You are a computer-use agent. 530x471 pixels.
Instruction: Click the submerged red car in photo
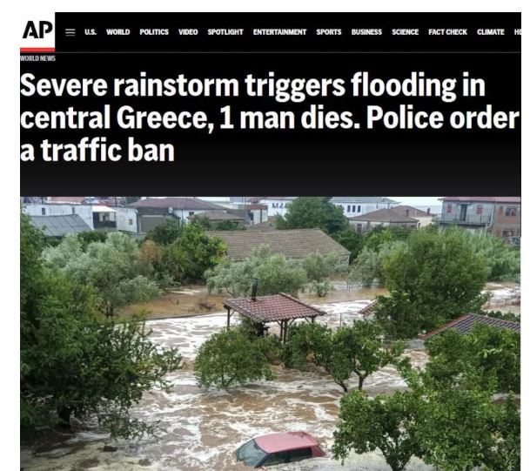[278, 449]
